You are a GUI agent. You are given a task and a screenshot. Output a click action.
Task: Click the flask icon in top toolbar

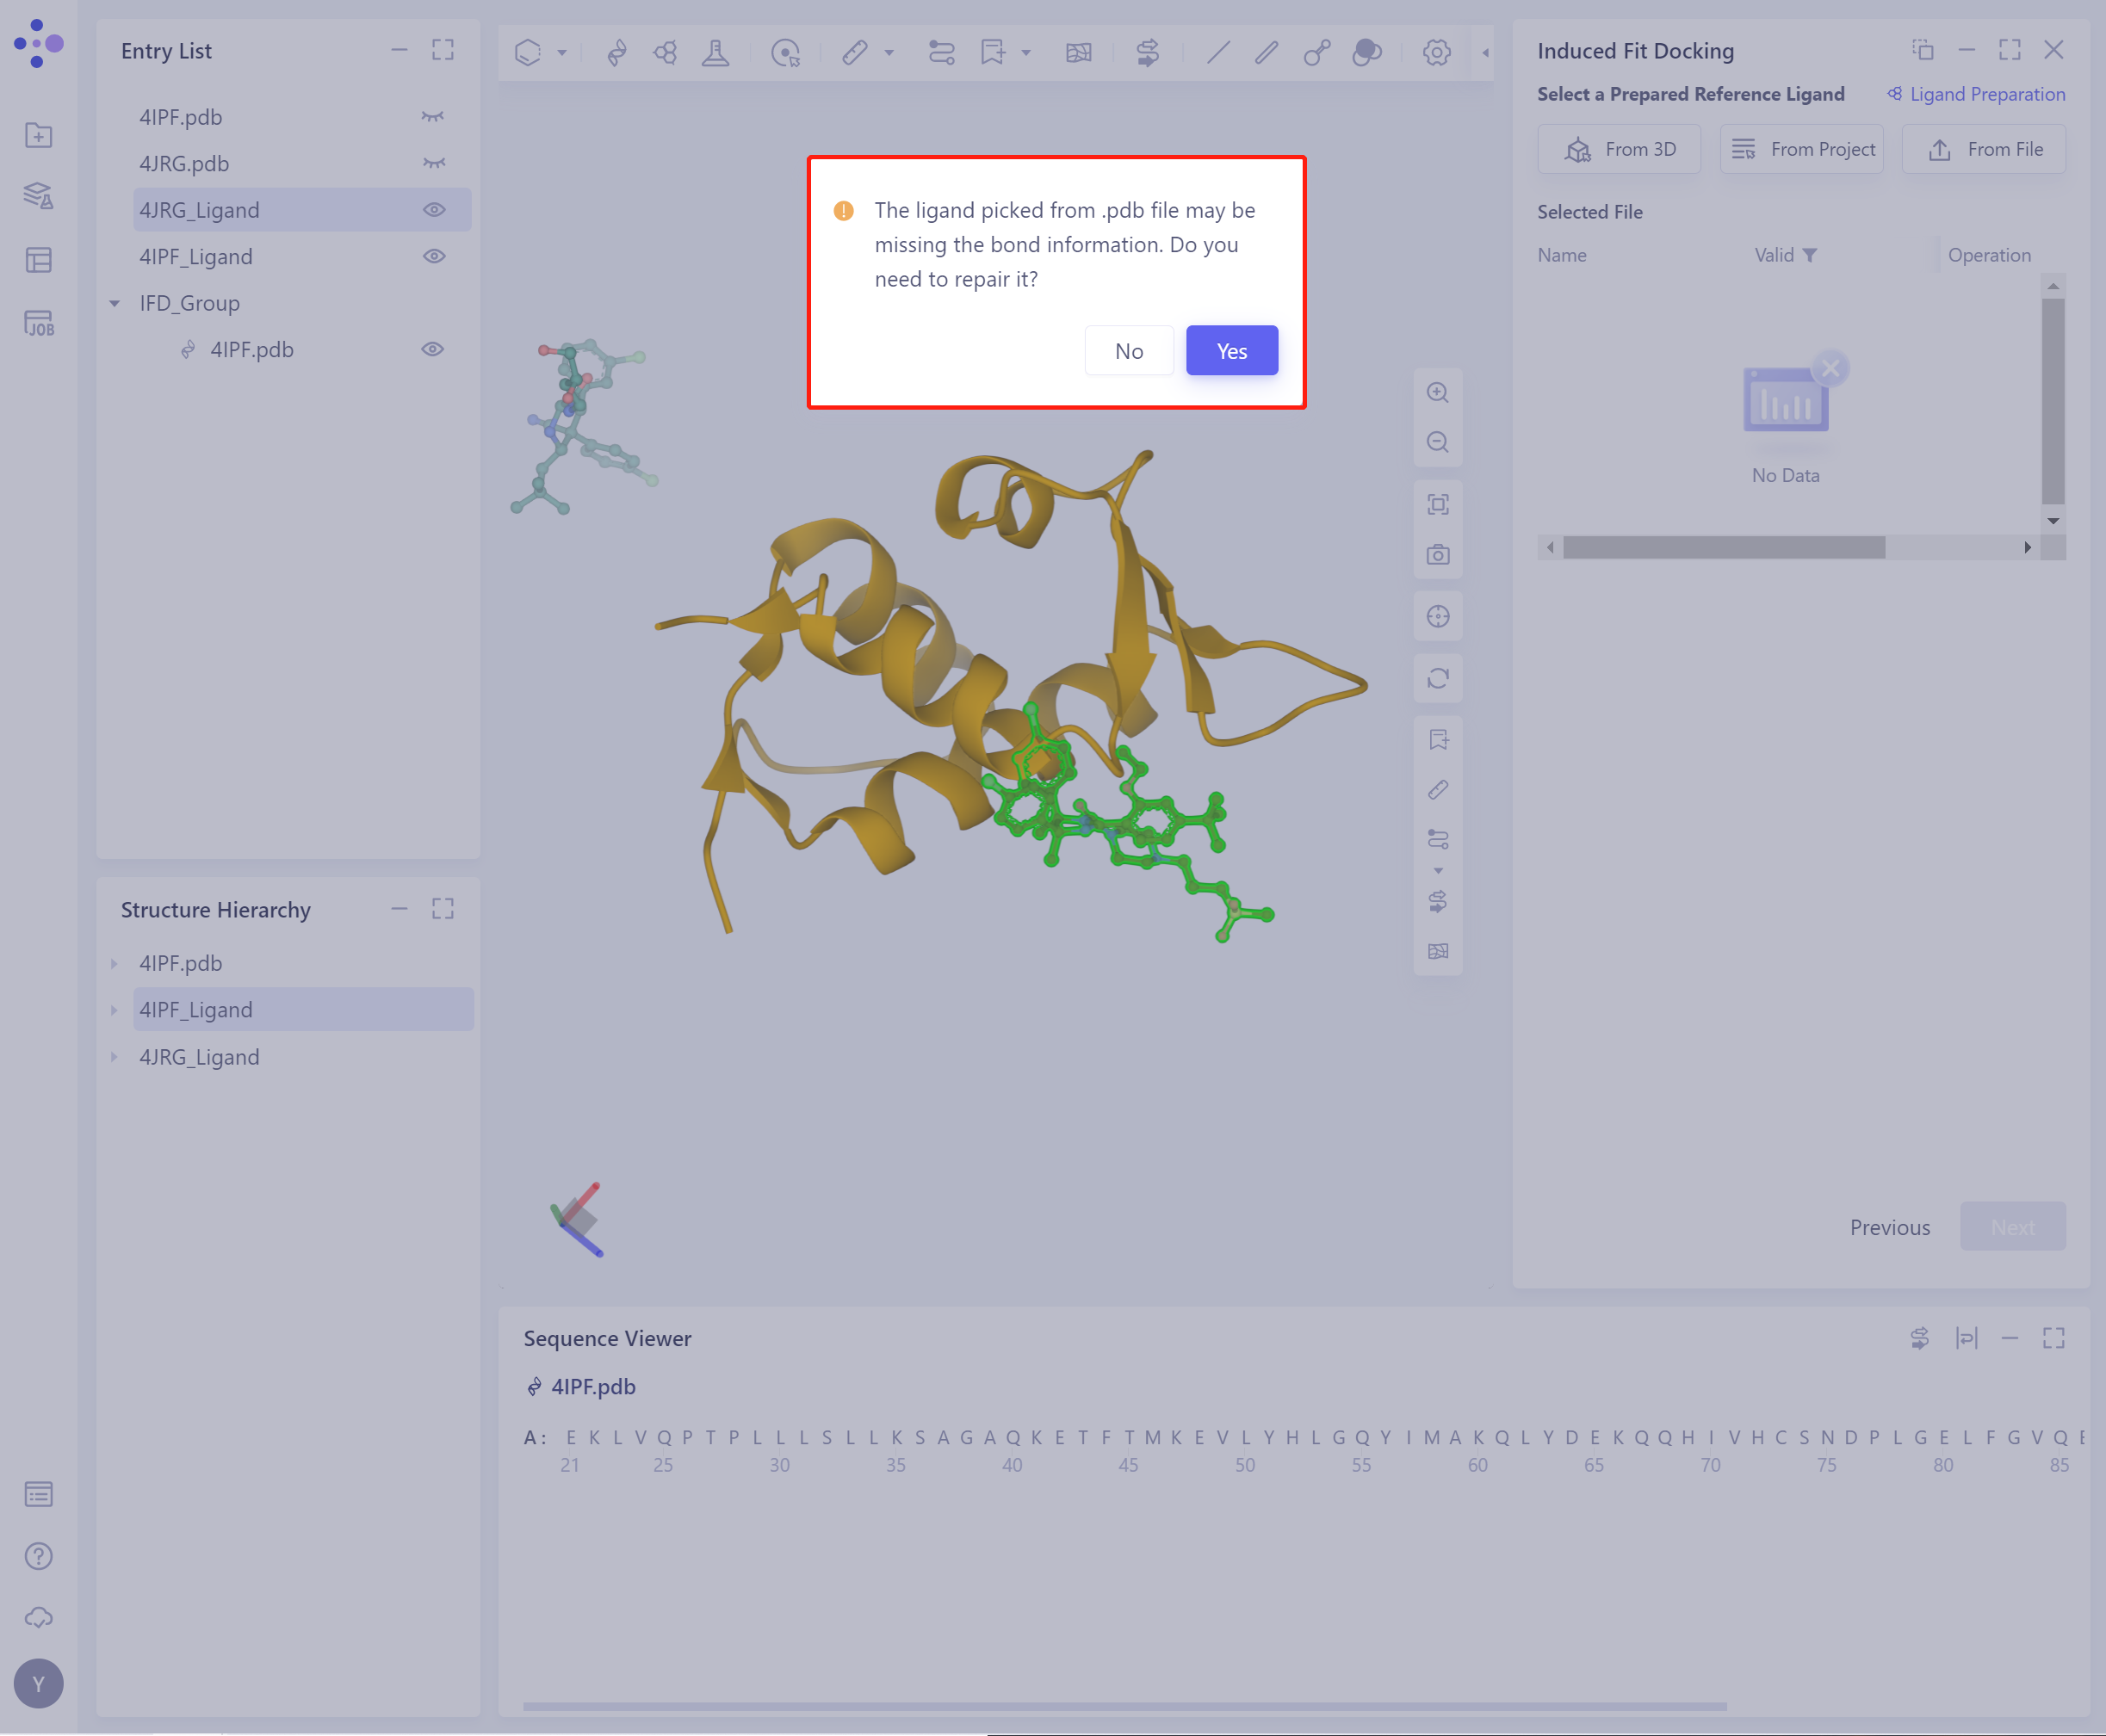715,52
